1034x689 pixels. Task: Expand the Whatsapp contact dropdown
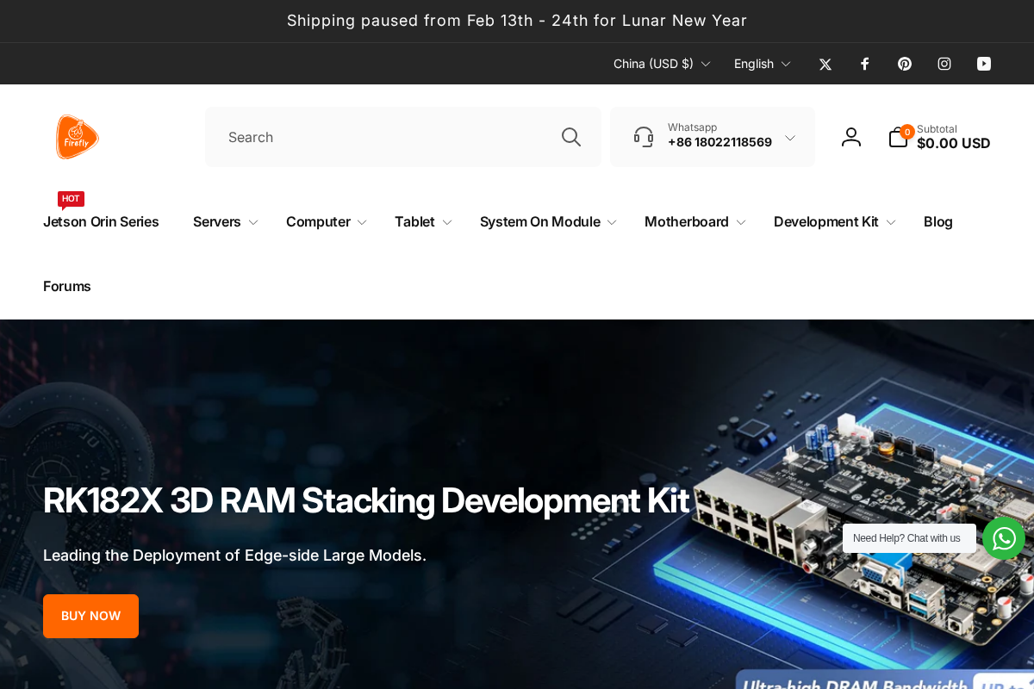tap(790, 137)
